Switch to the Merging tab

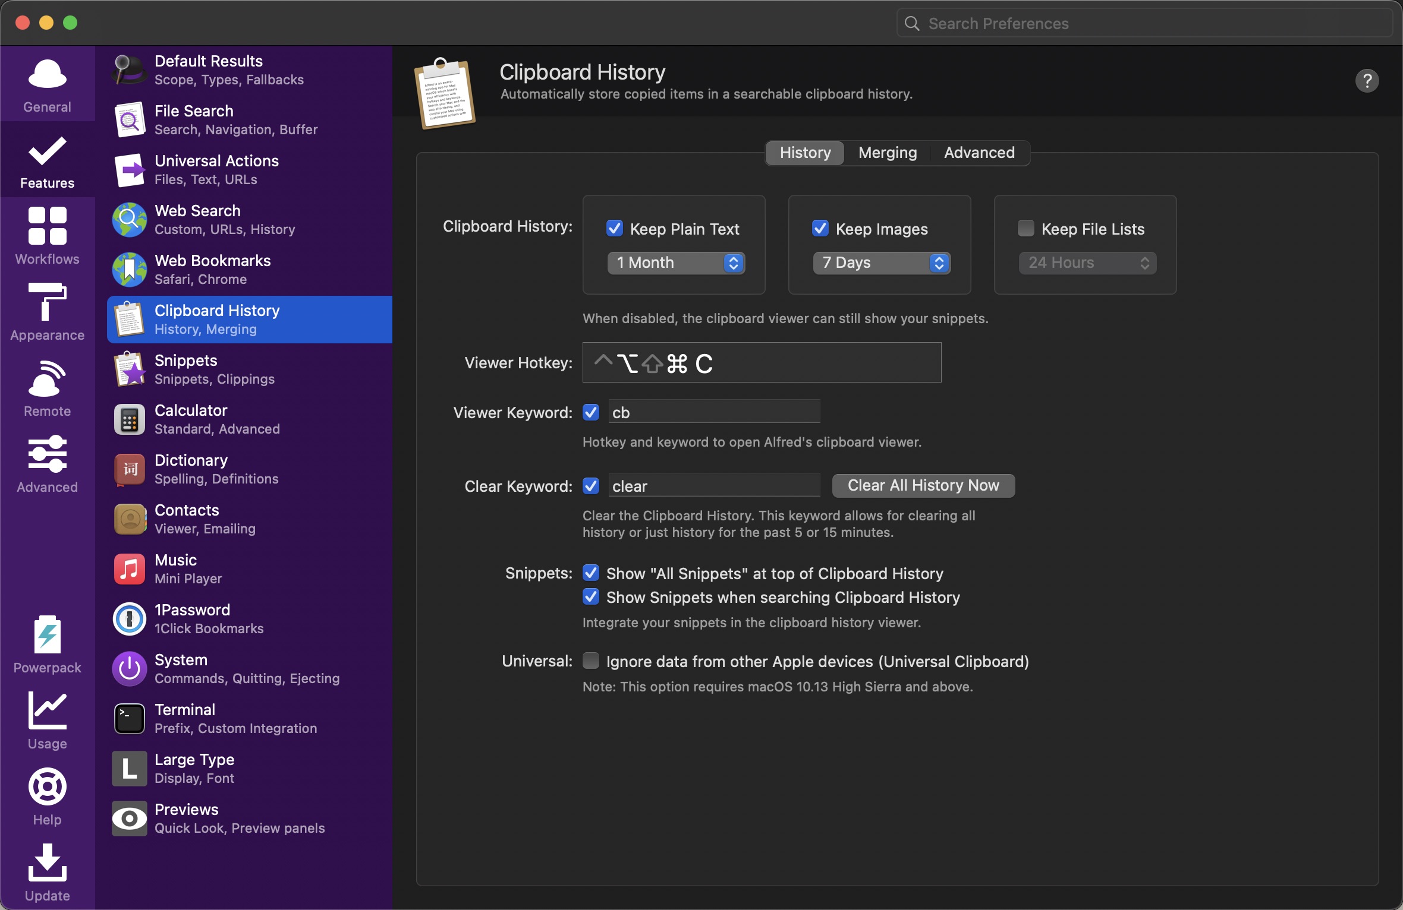pos(888,153)
